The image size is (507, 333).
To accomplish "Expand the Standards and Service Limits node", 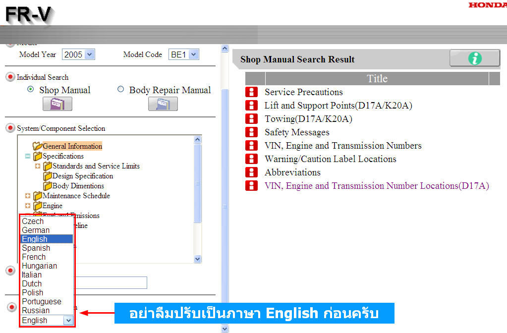I will pos(38,166).
